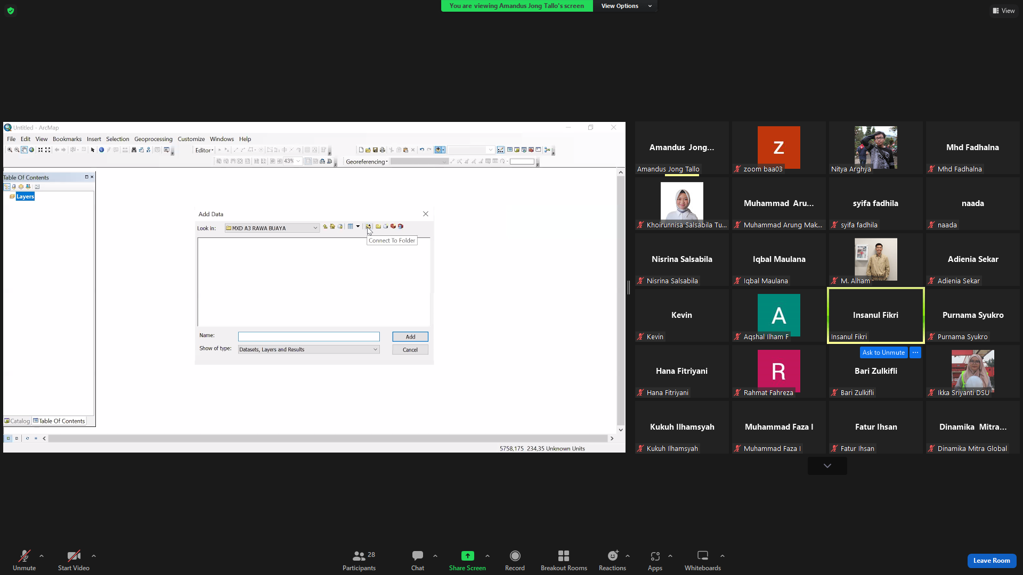Screen dimensions: 1023x575
Task: Save the map with the floppy icon
Action: (375, 150)
